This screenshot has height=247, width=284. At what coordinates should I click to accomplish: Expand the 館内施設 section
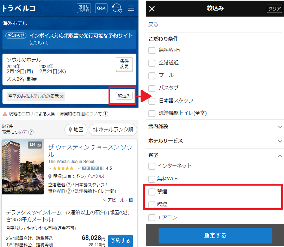pyautogui.click(x=280, y=127)
